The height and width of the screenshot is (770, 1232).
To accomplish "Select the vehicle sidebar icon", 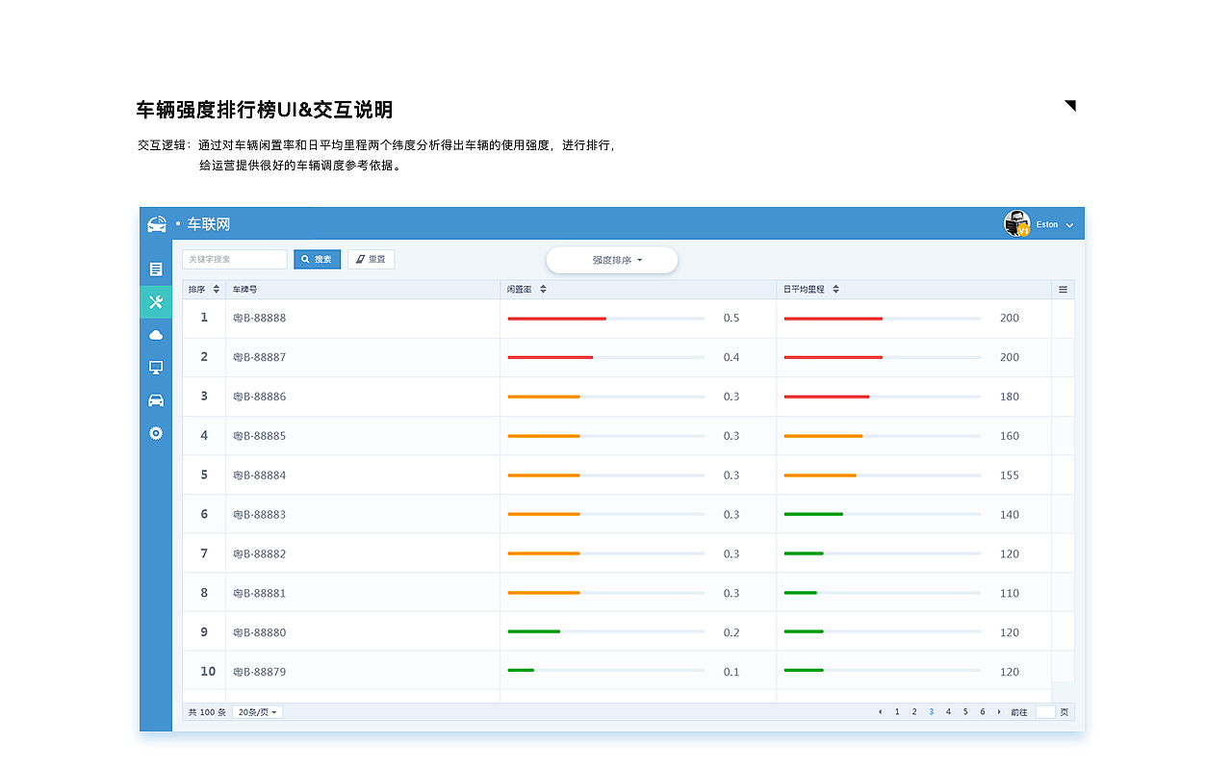I will [155, 399].
